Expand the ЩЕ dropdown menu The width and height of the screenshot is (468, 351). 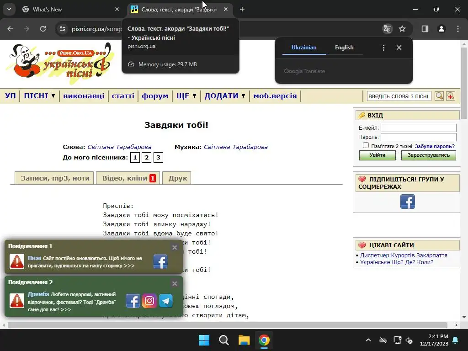tap(186, 96)
